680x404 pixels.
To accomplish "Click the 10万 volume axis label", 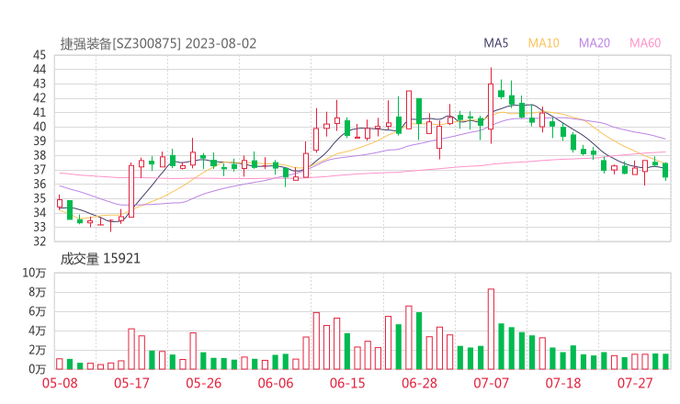I will (34, 274).
